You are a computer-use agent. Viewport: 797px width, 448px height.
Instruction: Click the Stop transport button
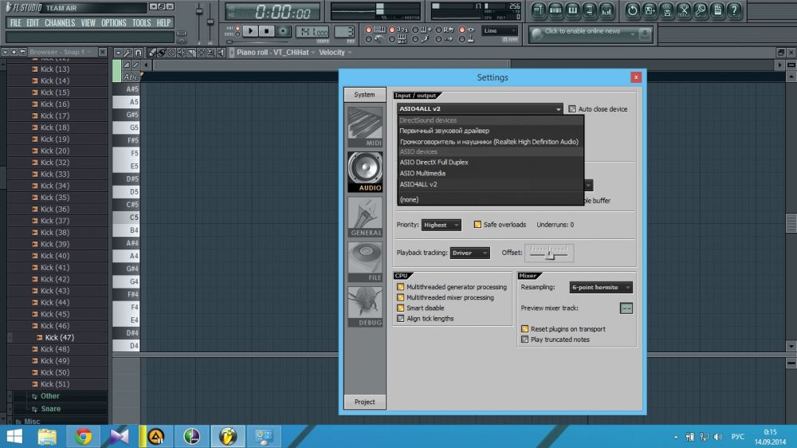(x=266, y=31)
